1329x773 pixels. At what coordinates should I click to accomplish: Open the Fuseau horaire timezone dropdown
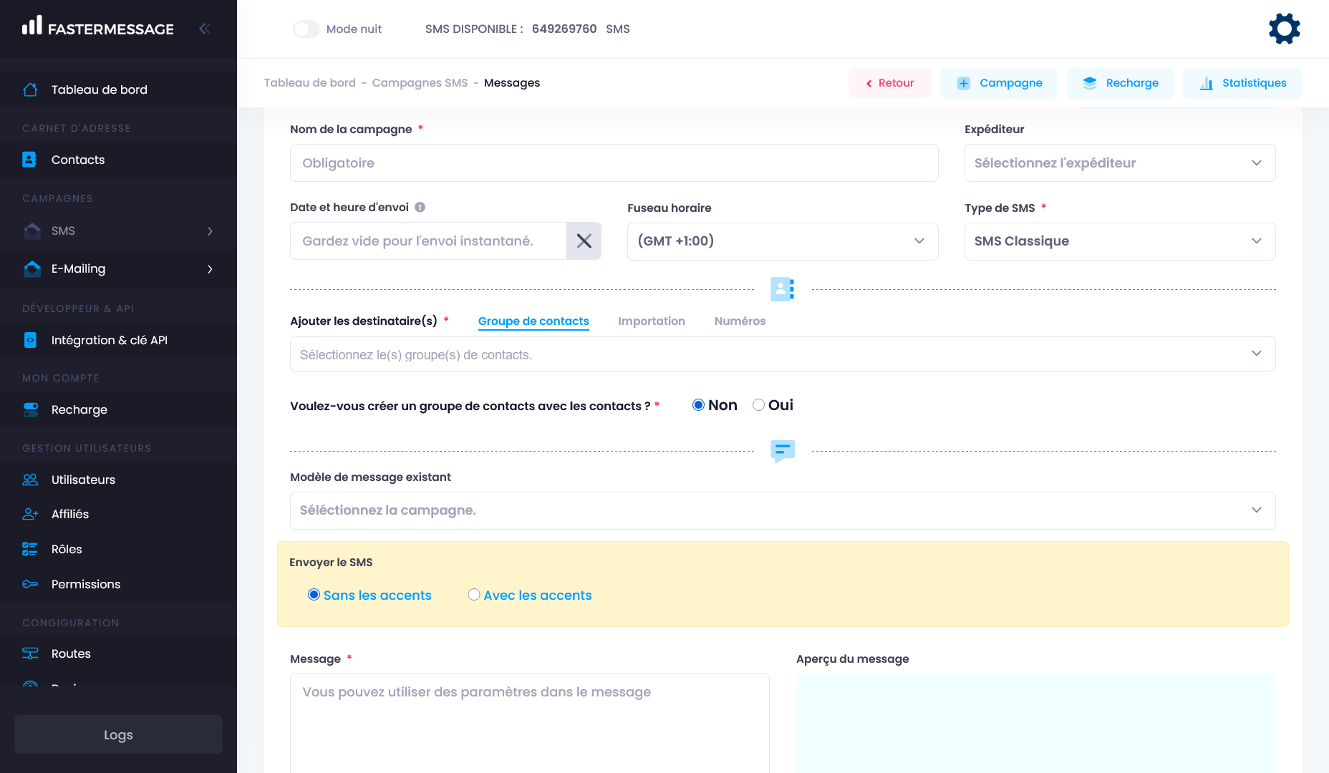pyautogui.click(x=782, y=241)
